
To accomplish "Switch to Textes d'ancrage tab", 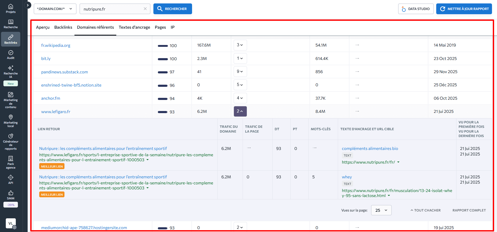I will click(x=134, y=27).
